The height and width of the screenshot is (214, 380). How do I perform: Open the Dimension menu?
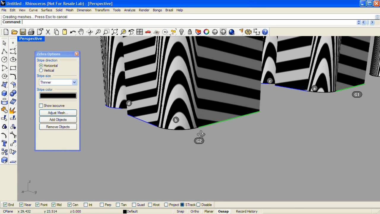[x=84, y=10]
